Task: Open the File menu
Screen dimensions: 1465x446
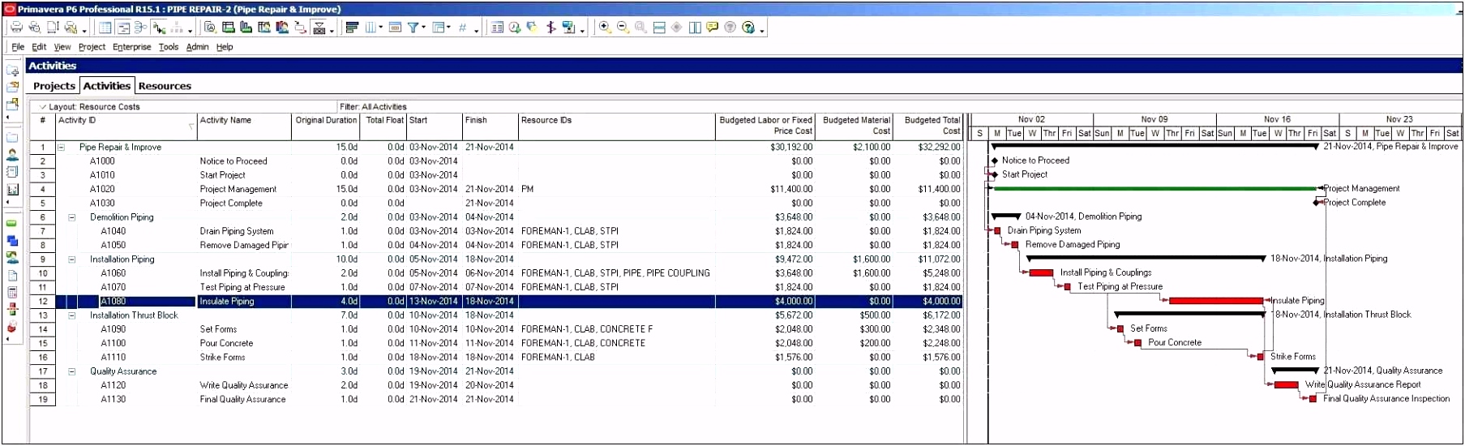Action: (x=18, y=47)
